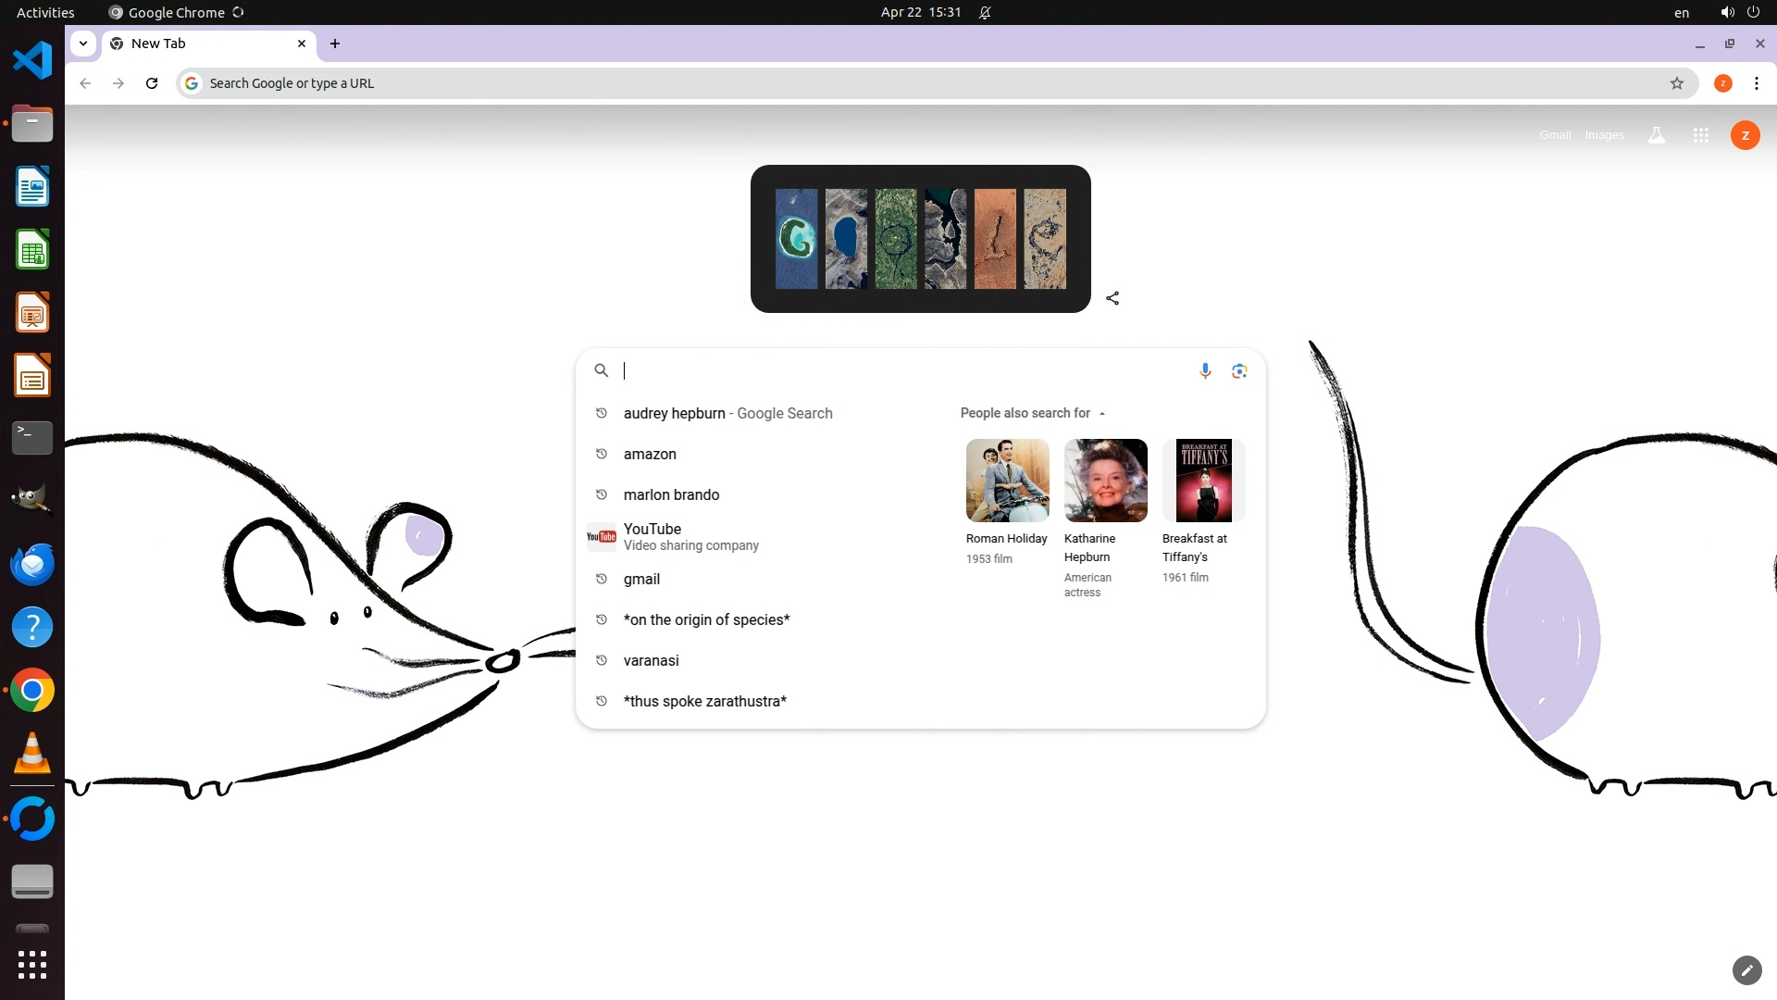Viewport: 1777px width, 1000px height.
Task: Launch Visual Studio Code from dock
Action: tap(32, 61)
